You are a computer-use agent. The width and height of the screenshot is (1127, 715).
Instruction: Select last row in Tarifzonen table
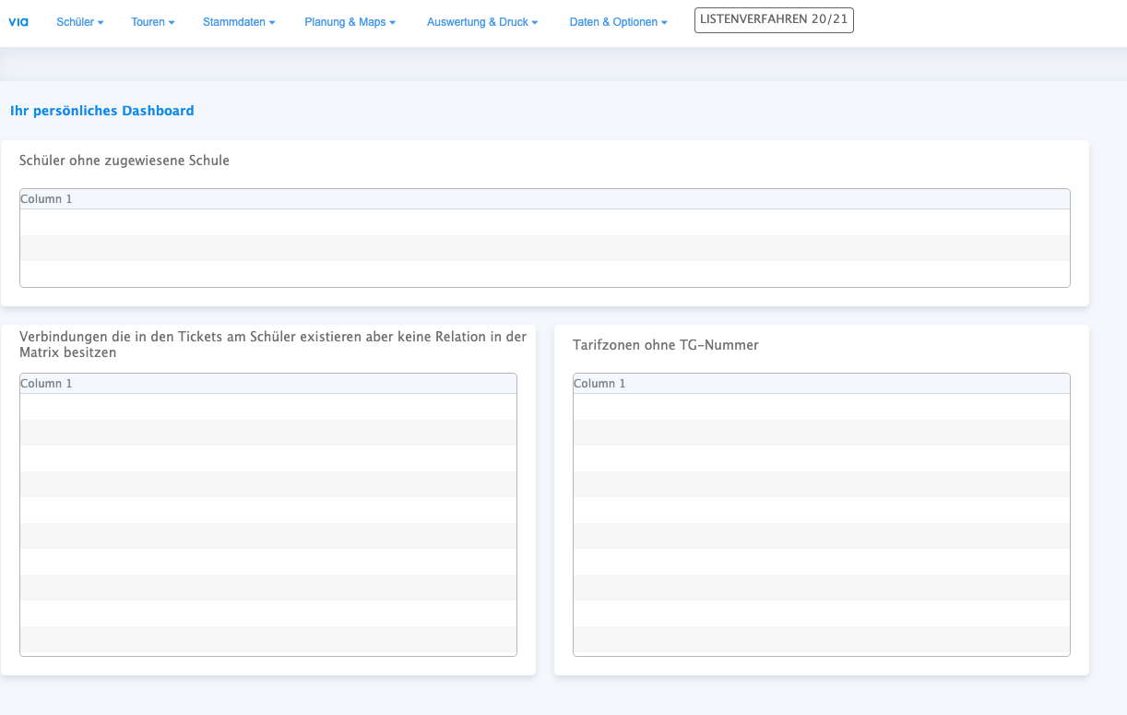[821, 639]
